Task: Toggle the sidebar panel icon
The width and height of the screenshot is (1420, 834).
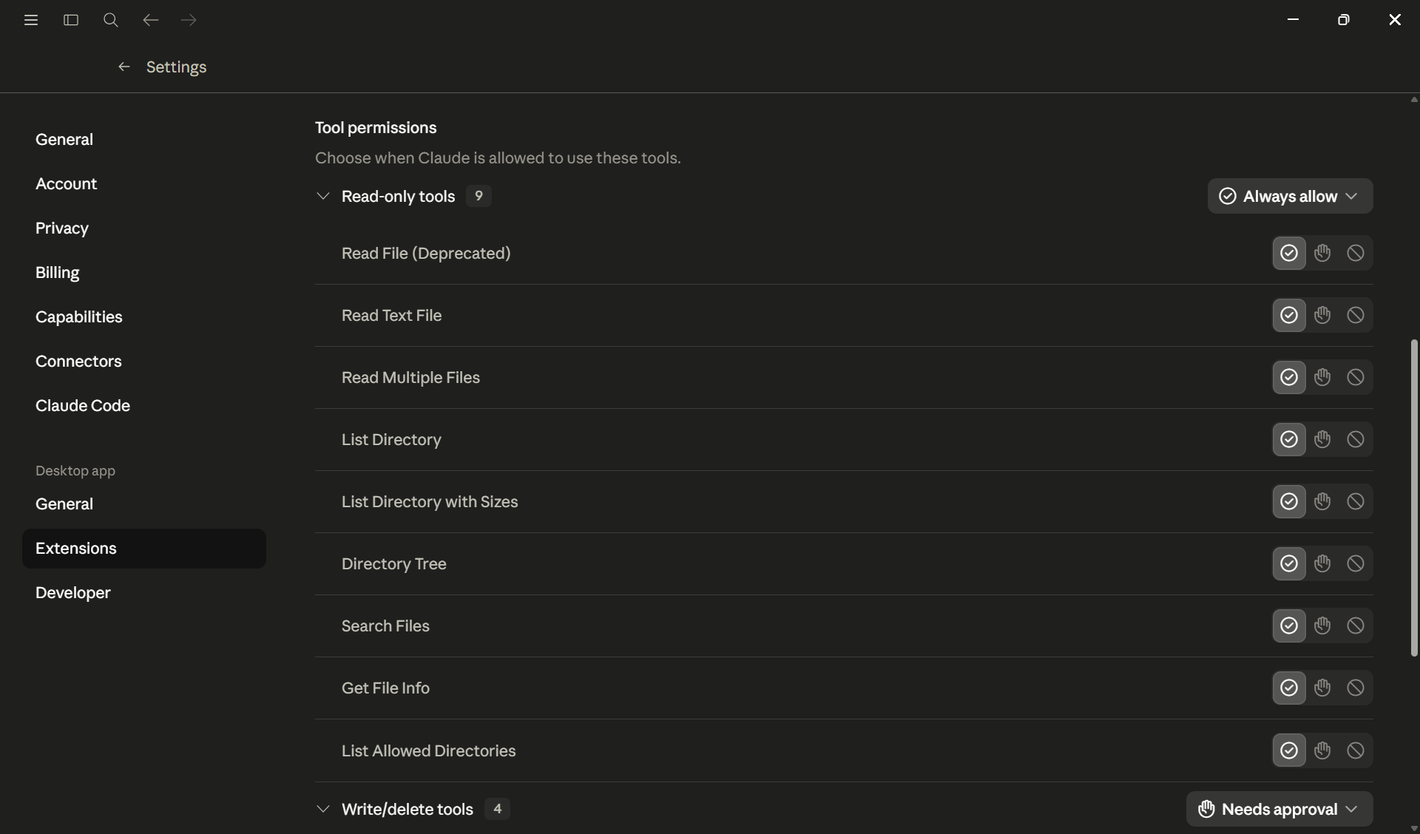Action: (71, 20)
